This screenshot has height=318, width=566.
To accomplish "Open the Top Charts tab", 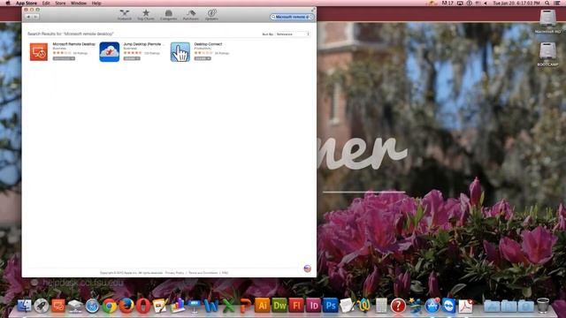I will coord(146,15).
